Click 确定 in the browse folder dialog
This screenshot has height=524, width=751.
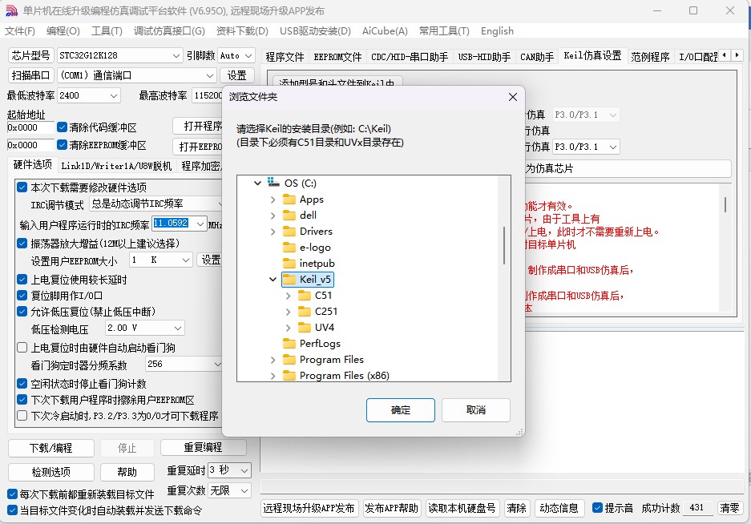(x=401, y=410)
